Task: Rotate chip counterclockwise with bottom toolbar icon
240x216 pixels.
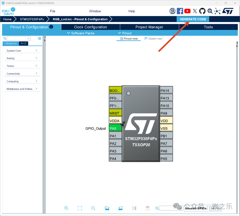Action: pos(121,208)
